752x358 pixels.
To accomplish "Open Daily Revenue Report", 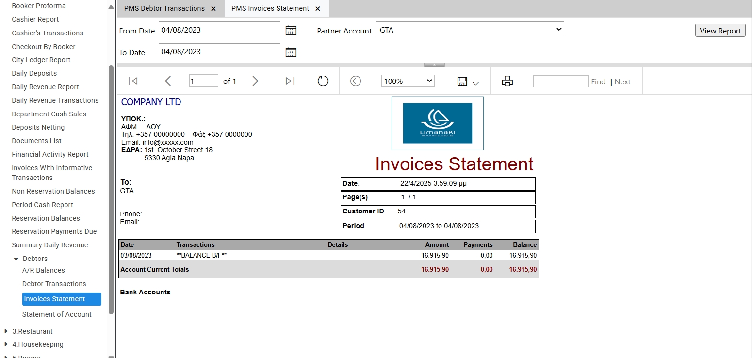I will (46, 87).
